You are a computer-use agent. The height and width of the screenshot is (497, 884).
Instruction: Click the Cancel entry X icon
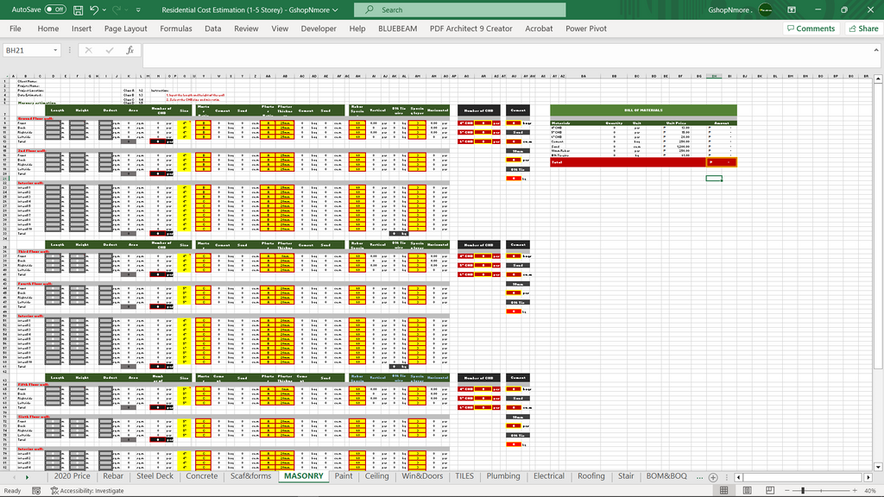click(x=89, y=50)
